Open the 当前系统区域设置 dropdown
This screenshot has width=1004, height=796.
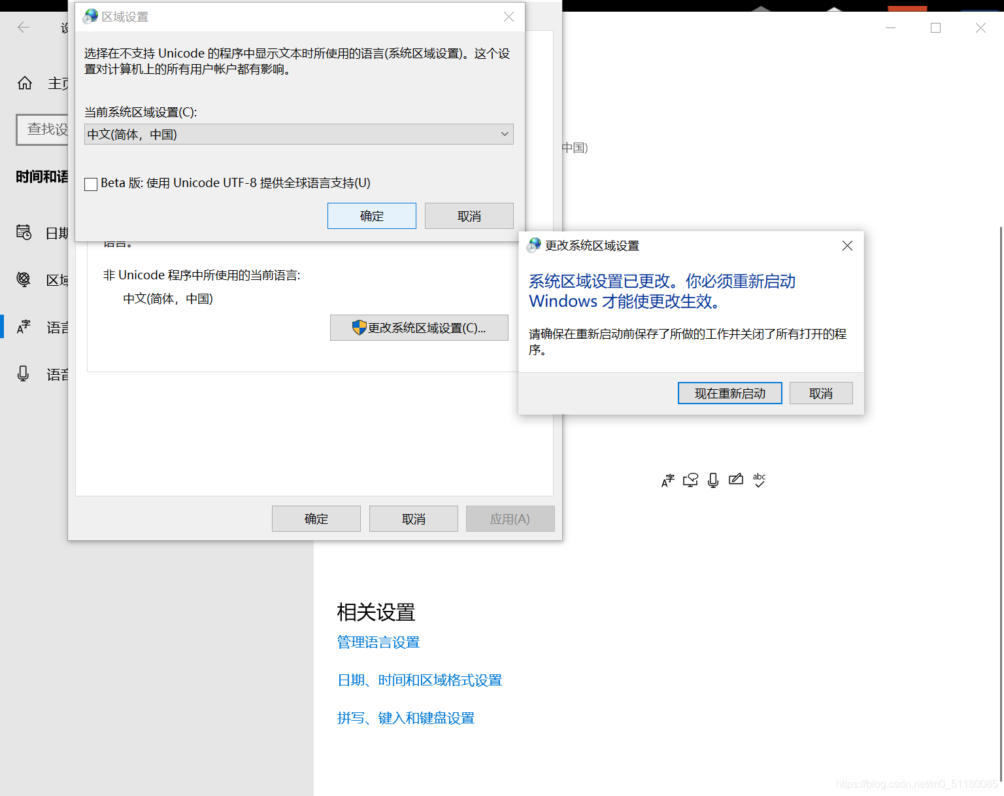click(x=299, y=134)
